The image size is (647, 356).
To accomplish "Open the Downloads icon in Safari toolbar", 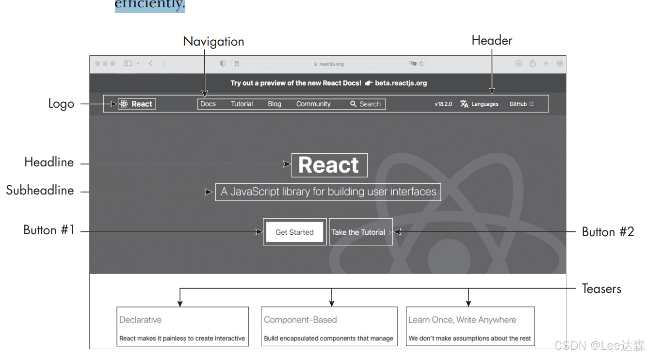I will [x=519, y=63].
